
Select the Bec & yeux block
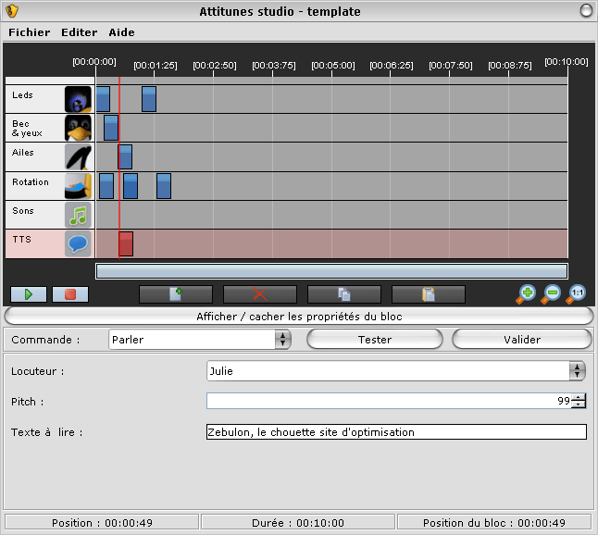coord(111,128)
